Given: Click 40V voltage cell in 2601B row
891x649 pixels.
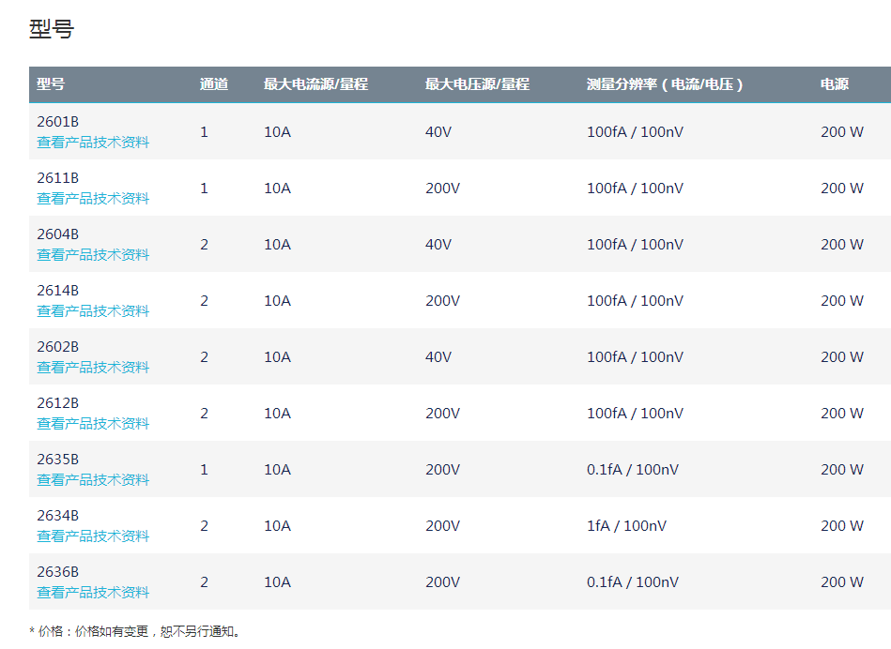Looking at the screenshot, I should [438, 131].
